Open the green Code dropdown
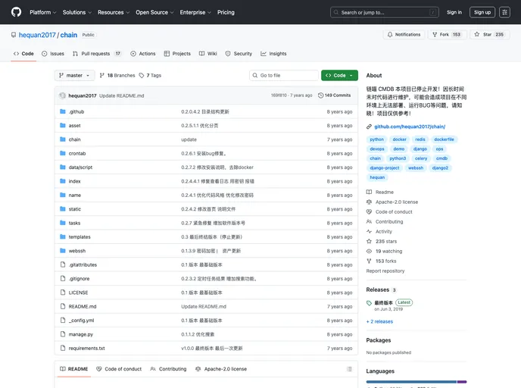This screenshot has width=521, height=388. pyautogui.click(x=338, y=76)
